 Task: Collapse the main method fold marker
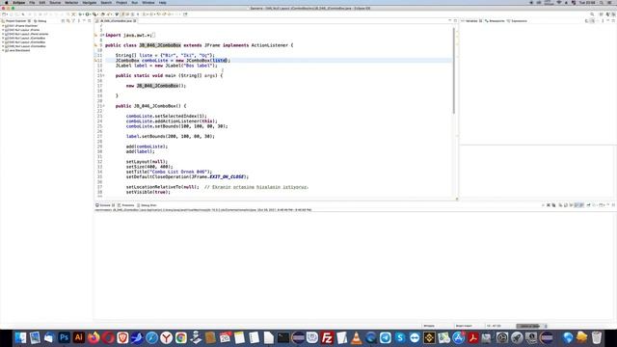coord(103,75)
